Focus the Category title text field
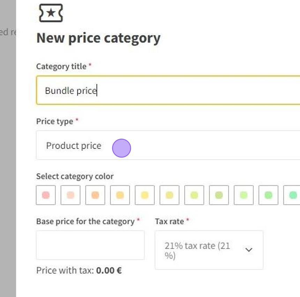 coord(167,91)
